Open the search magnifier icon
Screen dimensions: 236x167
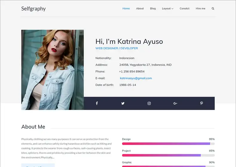(x=213, y=9)
